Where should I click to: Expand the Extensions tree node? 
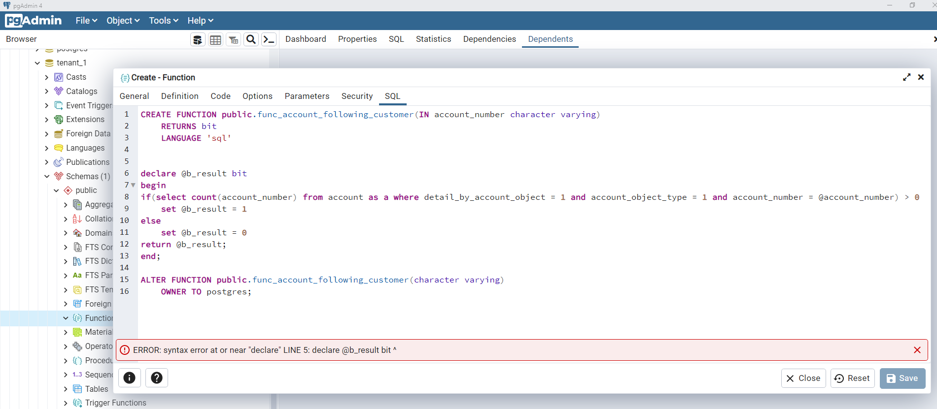[47, 120]
